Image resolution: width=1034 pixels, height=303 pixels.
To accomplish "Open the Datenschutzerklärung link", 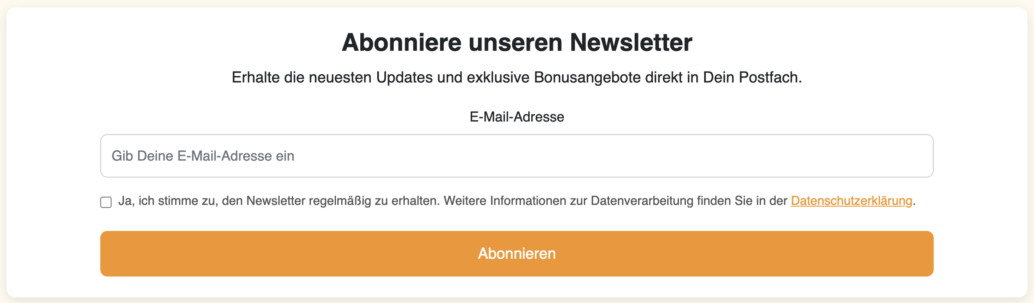I will click(851, 201).
